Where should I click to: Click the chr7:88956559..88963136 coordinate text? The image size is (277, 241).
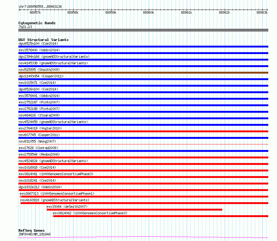[x=40, y=7]
